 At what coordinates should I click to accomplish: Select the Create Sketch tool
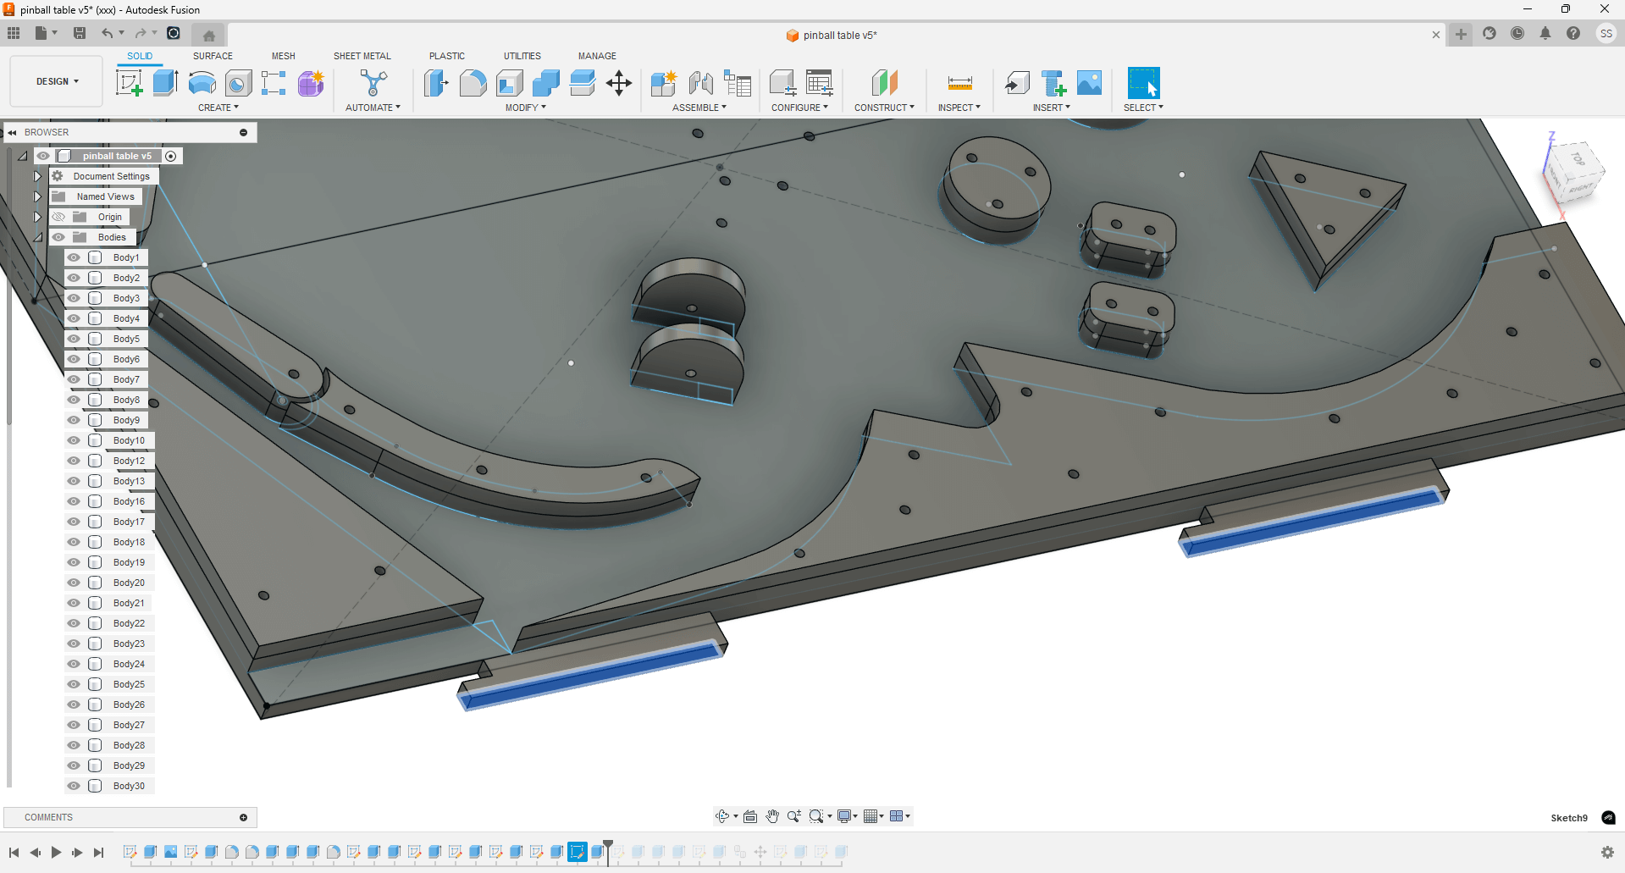[x=129, y=83]
